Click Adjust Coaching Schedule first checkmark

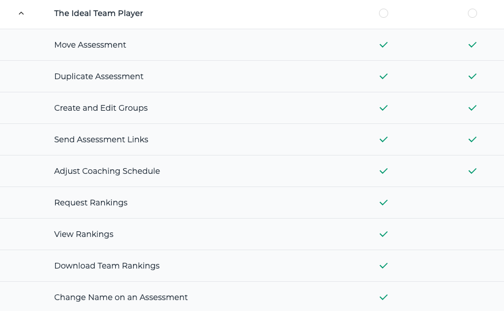tap(384, 171)
